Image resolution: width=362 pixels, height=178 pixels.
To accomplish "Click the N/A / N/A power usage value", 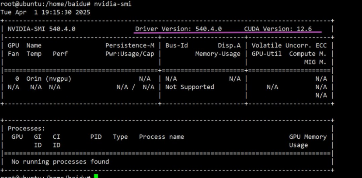I will coord(136,87).
